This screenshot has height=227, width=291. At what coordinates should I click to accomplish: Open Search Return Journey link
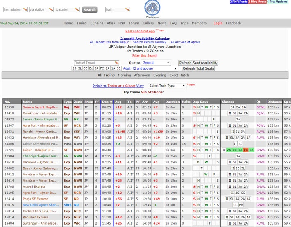coord(150,42)
